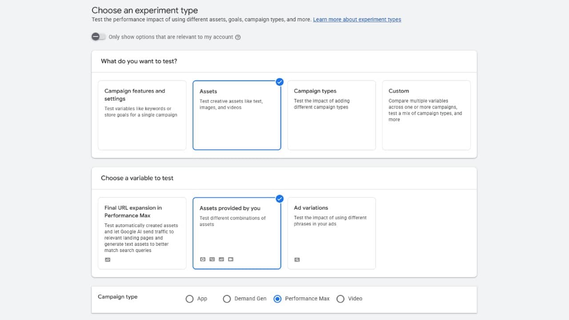This screenshot has height=320, width=569.
Task: Click the App campaign icon in Assets provided card
Action: pyautogui.click(x=203, y=259)
